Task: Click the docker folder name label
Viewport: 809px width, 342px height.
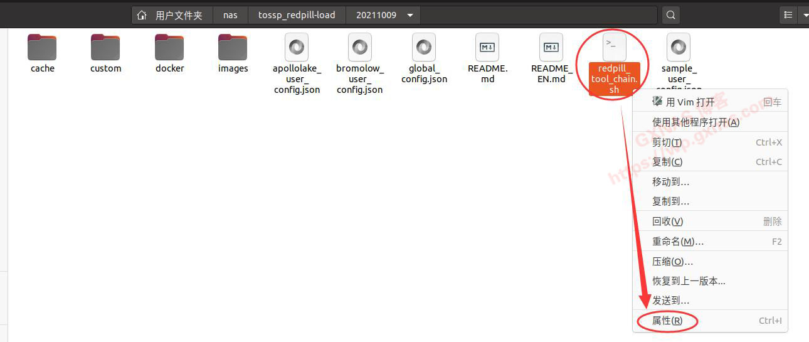Action: pyautogui.click(x=169, y=68)
